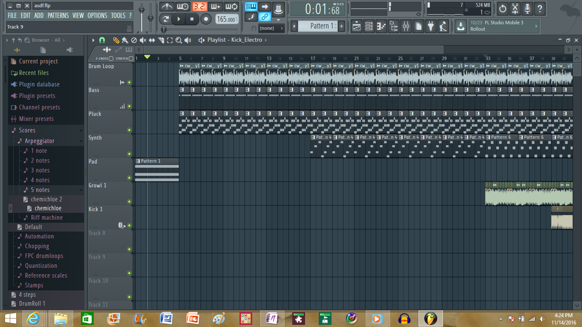Viewport: 582px width, 327px height.
Task: Open the playlist view icon
Action: (357, 26)
